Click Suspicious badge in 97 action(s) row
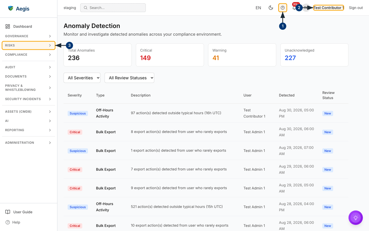369x231 pixels. pyautogui.click(x=78, y=113)
